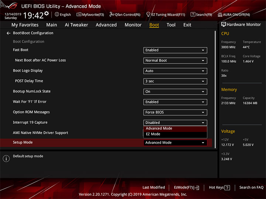Click the +12V value 12.172 V
Viewport: 266px width, 199px height.
click(x=228, y=145)
